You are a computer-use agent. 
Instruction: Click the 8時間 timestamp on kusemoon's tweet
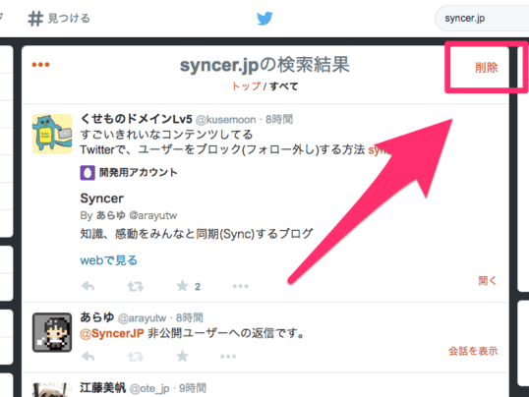(x=279, y=120)
